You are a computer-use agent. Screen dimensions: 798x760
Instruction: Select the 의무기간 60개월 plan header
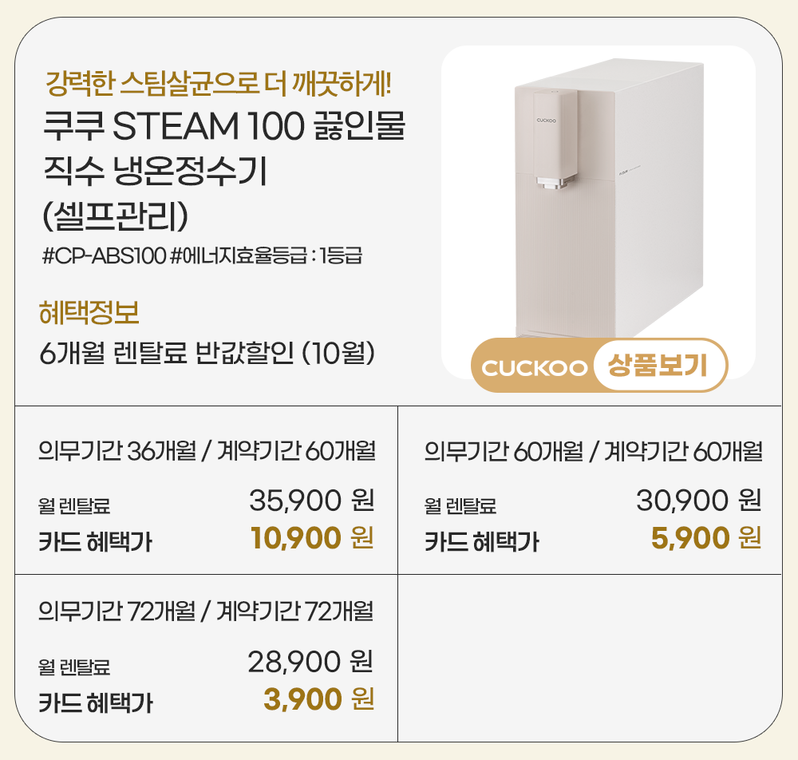[x=593, y=452]
